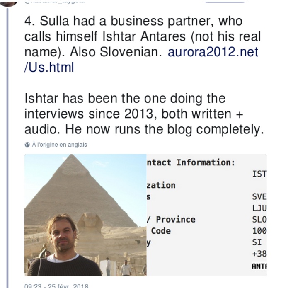Click the 'zation' row in contact image
Image resolution: width=281 pixels, height=288 pixels.
tap(161, 185)
